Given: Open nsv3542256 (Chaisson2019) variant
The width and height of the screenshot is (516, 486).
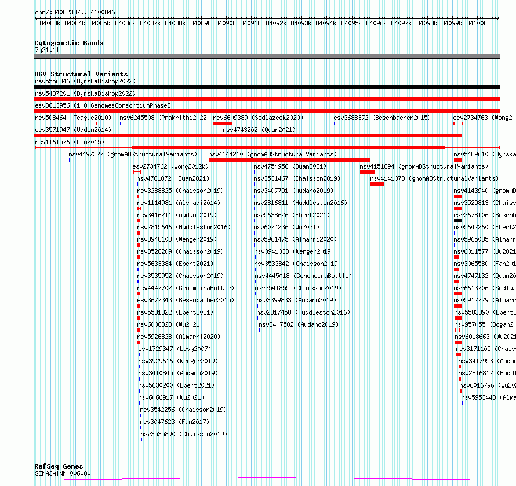Looking at the screenshot, I should (x=183, y=410).
